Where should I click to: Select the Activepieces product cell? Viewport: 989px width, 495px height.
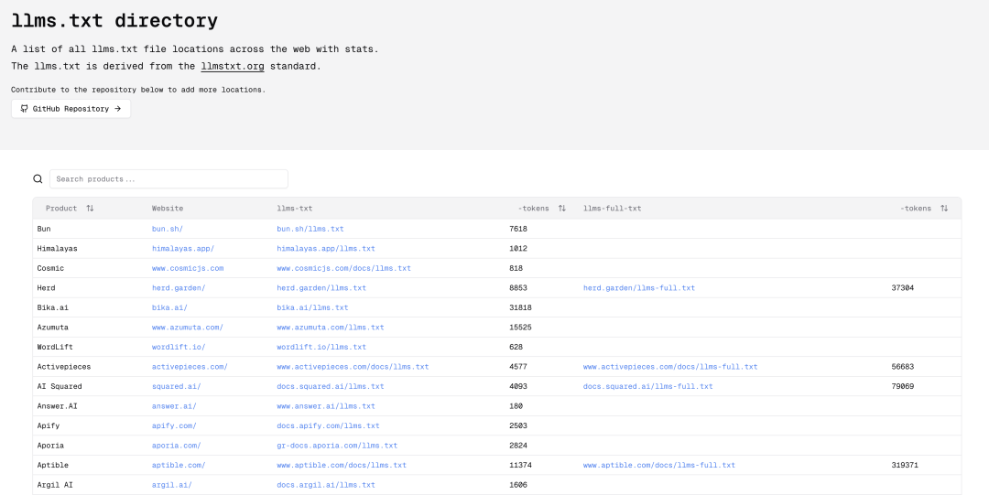[x=64, y=366]
